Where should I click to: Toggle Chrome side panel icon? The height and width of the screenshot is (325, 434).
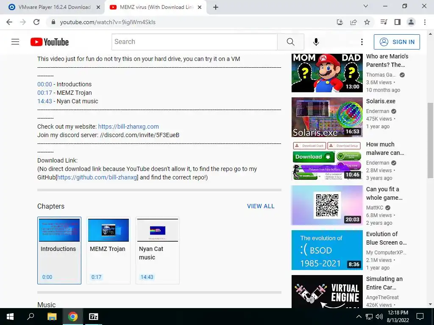coord(398,22)
